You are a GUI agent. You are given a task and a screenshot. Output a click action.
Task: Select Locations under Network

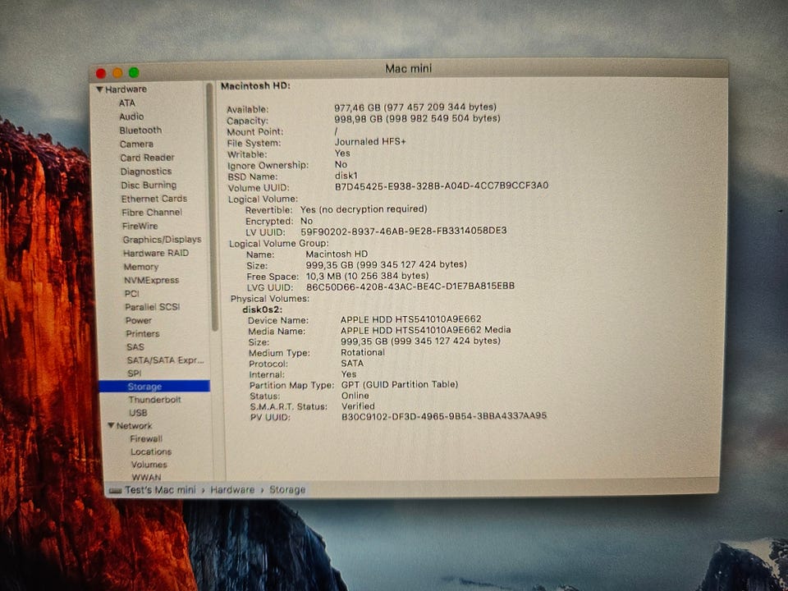[x=150, y=452]
